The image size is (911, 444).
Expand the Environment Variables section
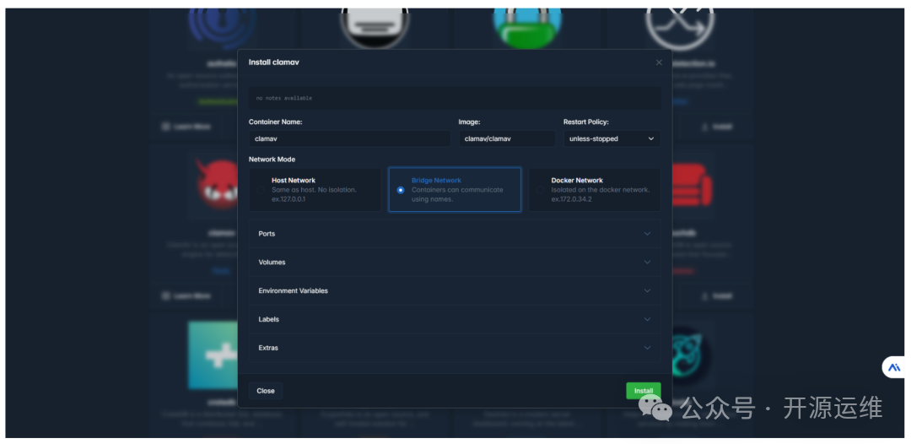click(x=455, y=290)
